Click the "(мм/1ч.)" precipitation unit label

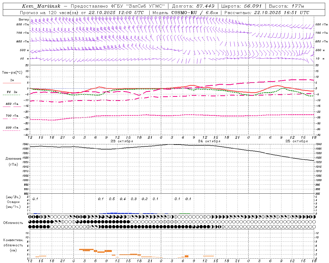coord(13,207)
